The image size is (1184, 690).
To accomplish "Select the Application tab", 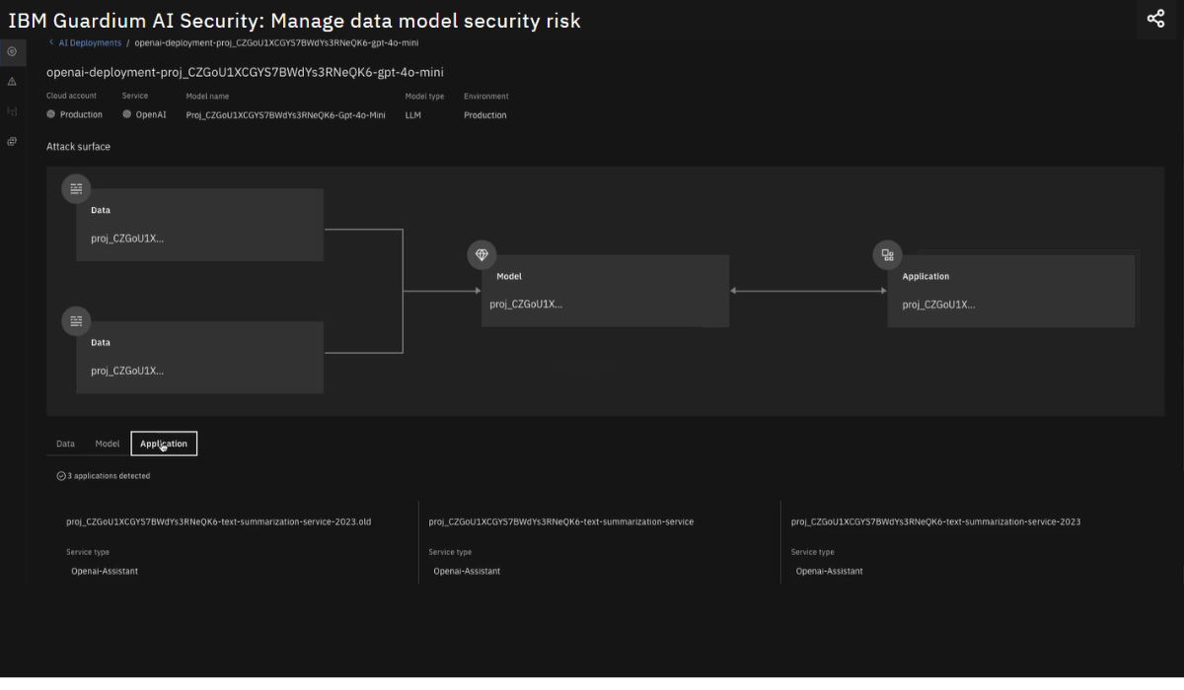I will point(164,444).
